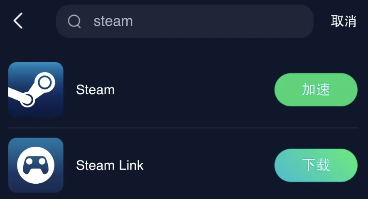This screenshot has width=368, height=199.
Task: Click the magnifying glass search icon
Action: coord(74,21)
